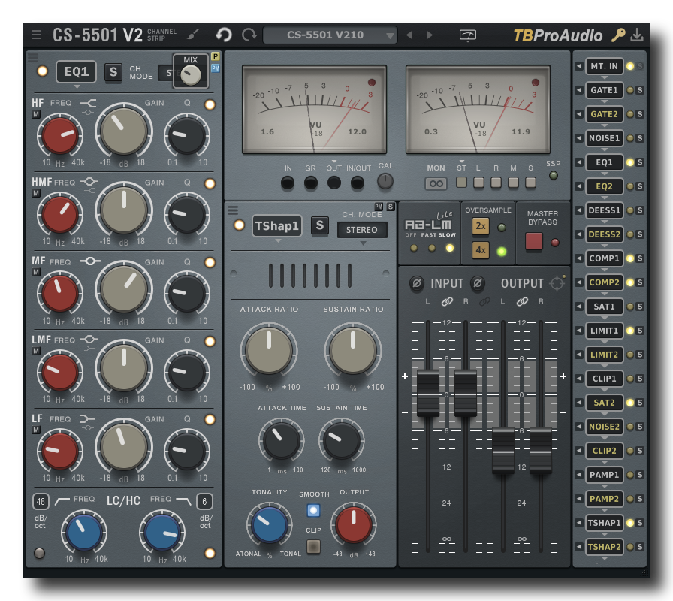
Task: Click the left input fader handle
Action: (x=428, y=393)
